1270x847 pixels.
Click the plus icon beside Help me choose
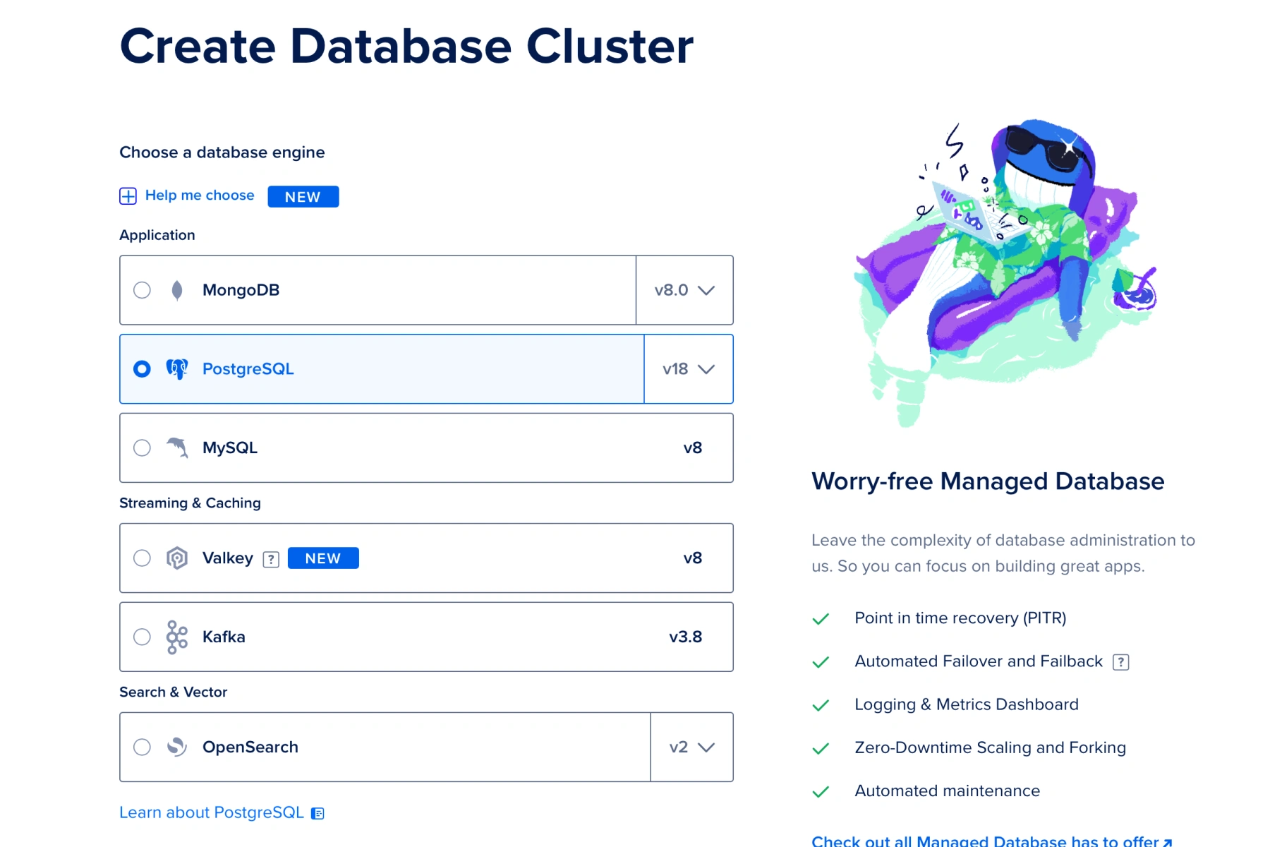coord(128,196)
